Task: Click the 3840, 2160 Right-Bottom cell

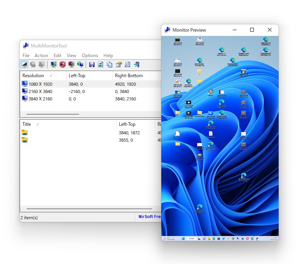Action: [x=125, y=99]
